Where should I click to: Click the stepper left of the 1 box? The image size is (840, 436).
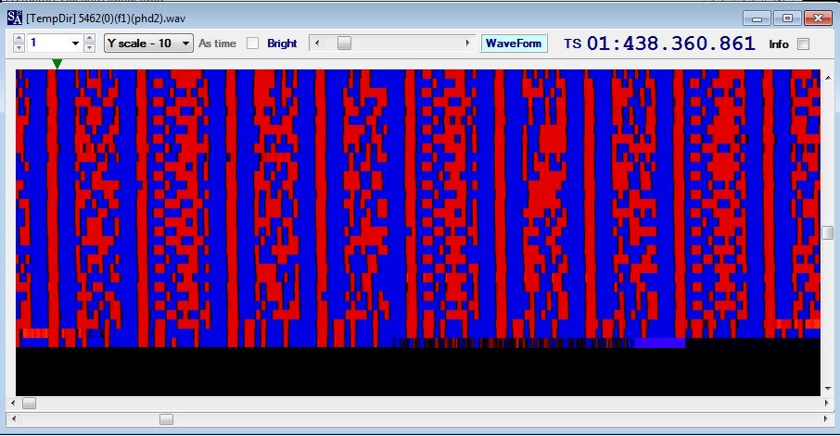click(18, 44)
